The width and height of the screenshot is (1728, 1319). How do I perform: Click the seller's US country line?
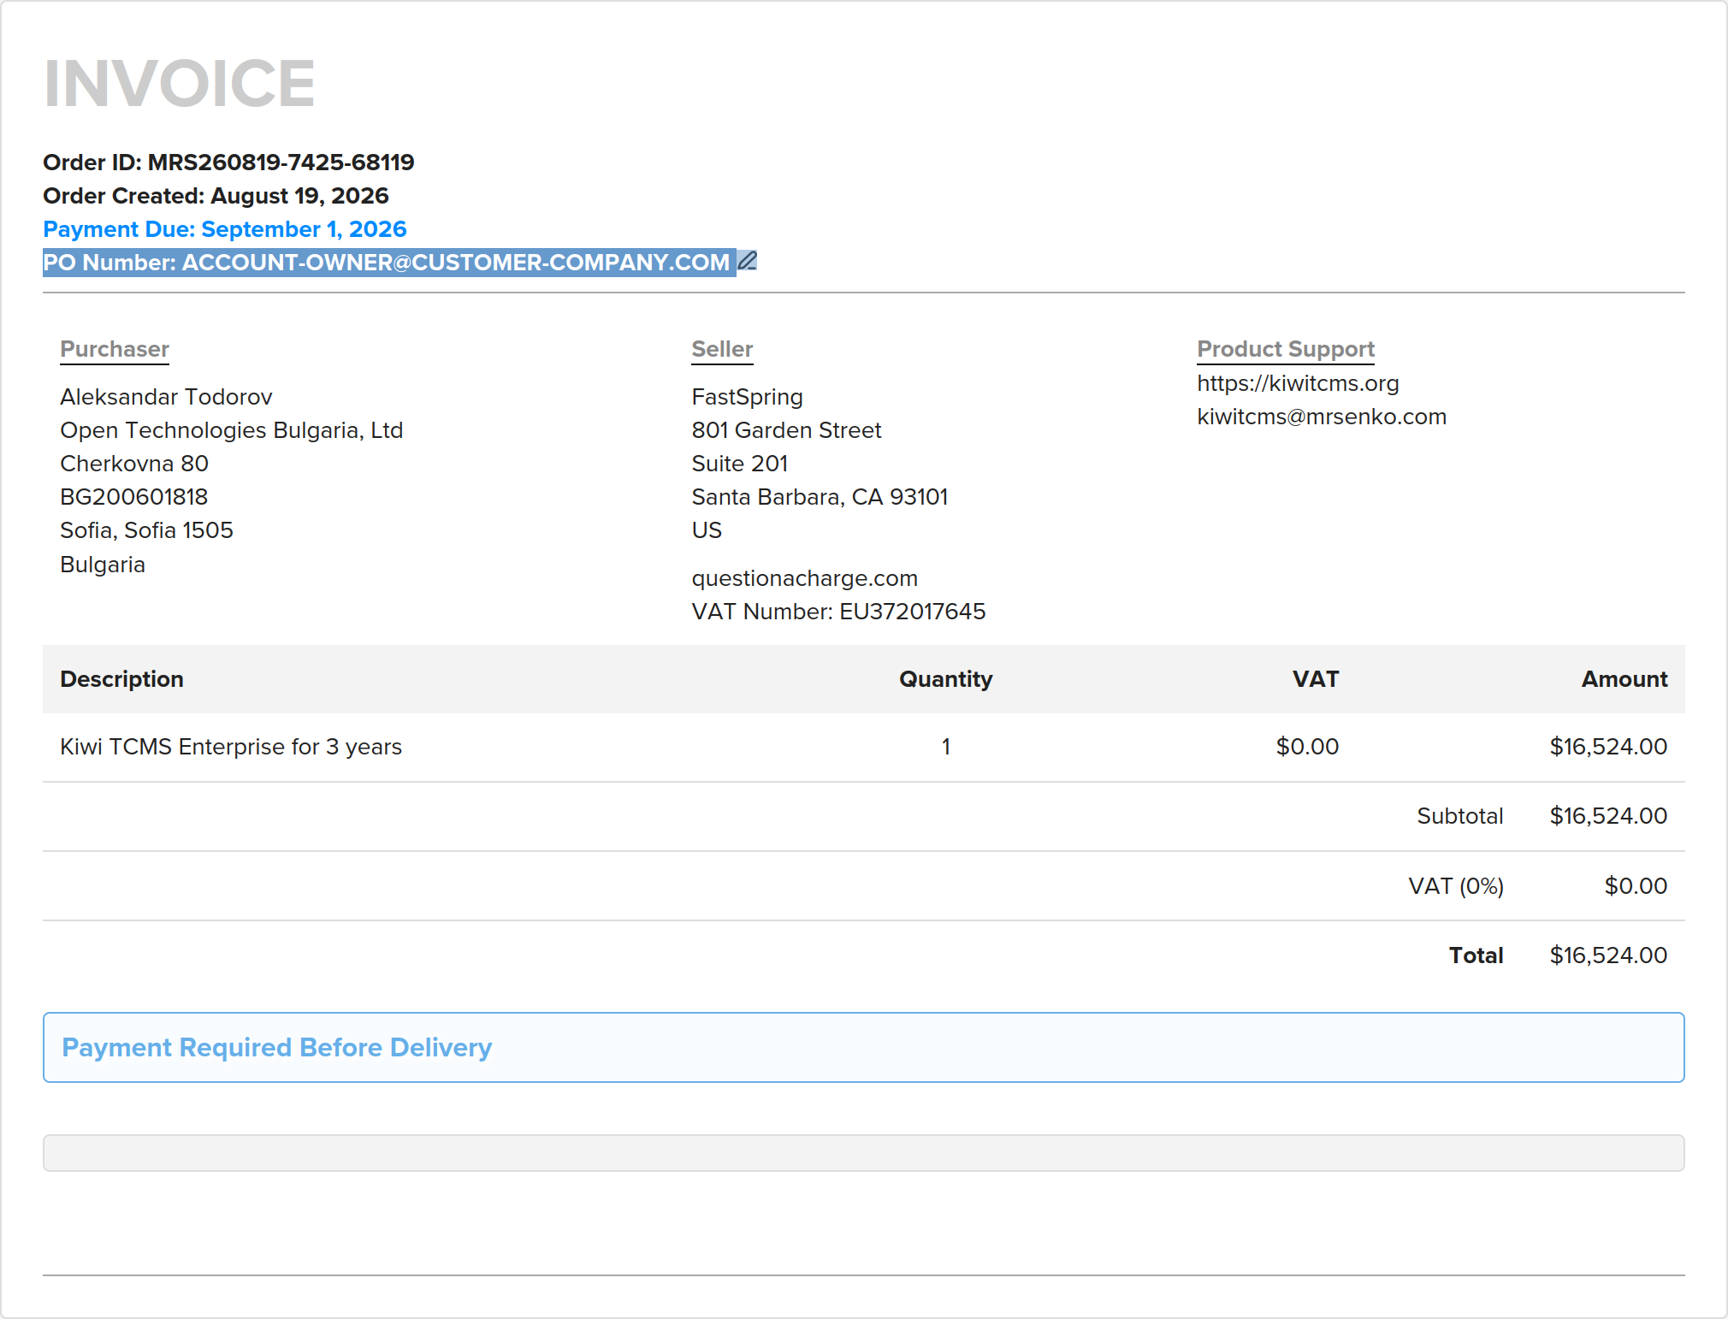pyautogui.click(x=707, y=530)
